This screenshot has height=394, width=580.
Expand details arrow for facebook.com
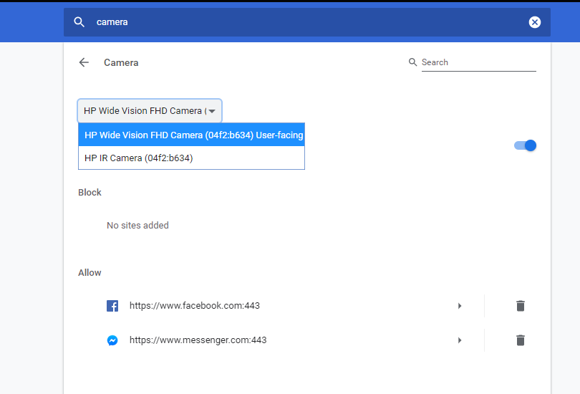460,306
